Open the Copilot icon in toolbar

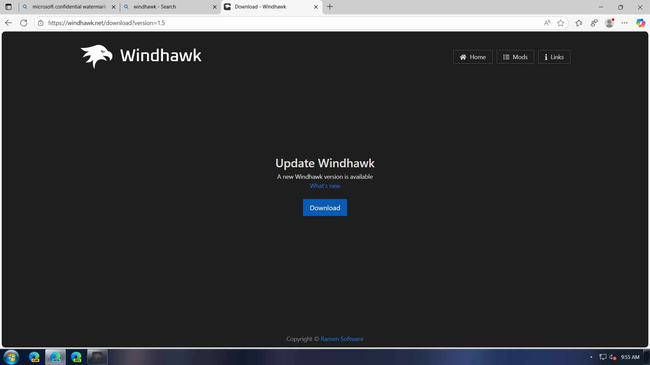[641, 23]
